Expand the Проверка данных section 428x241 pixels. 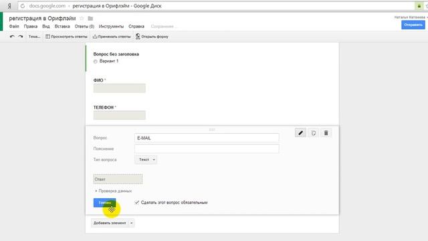coord(113,191)
